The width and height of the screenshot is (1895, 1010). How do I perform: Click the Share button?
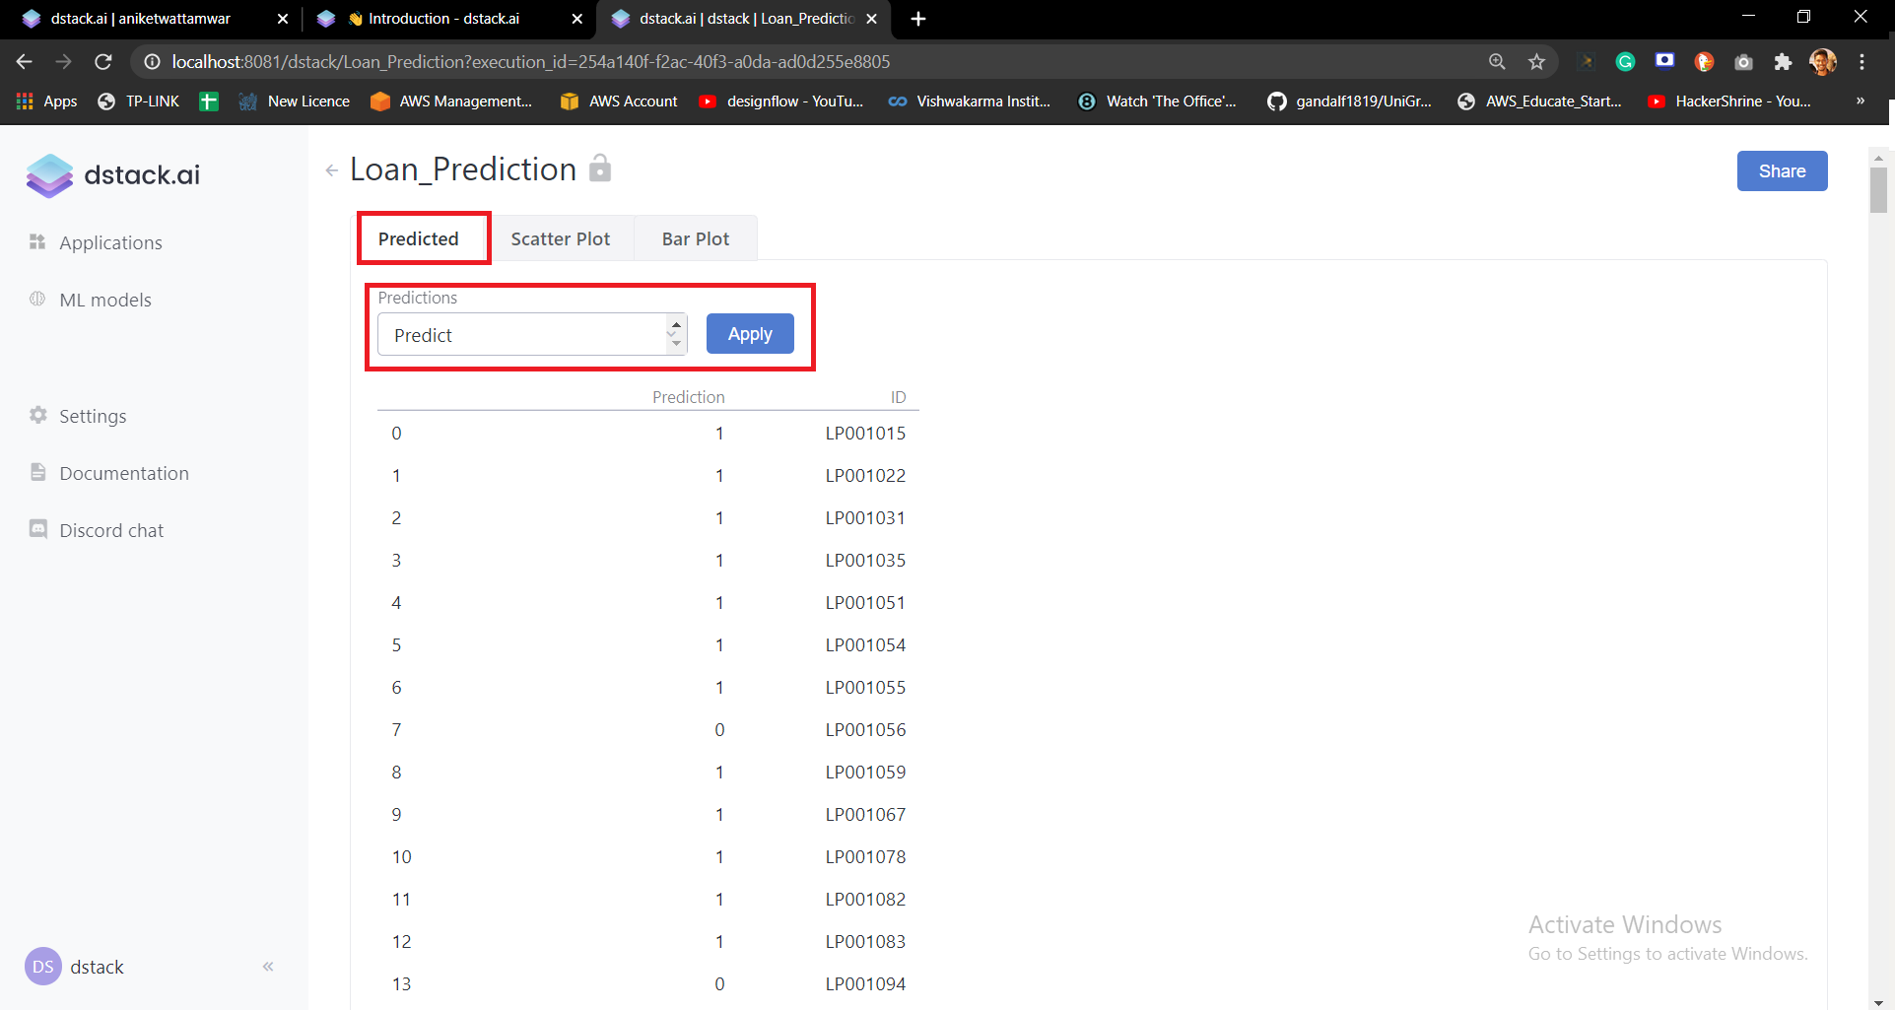[x=1782, y=170]
